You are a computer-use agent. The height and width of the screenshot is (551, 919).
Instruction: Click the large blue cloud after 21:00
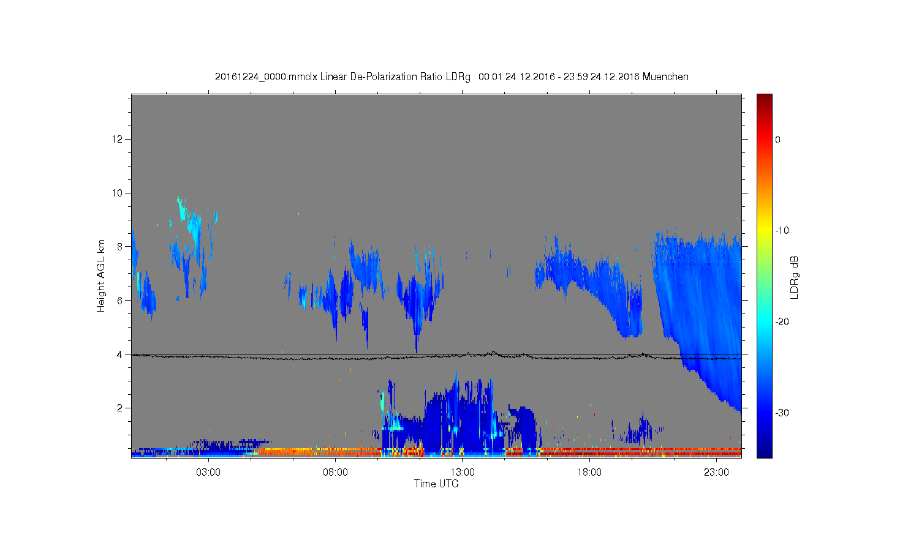tap(698, 300)
